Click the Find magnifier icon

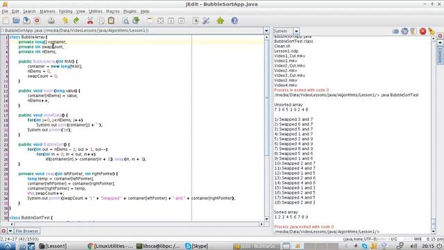tap(125, 20)
